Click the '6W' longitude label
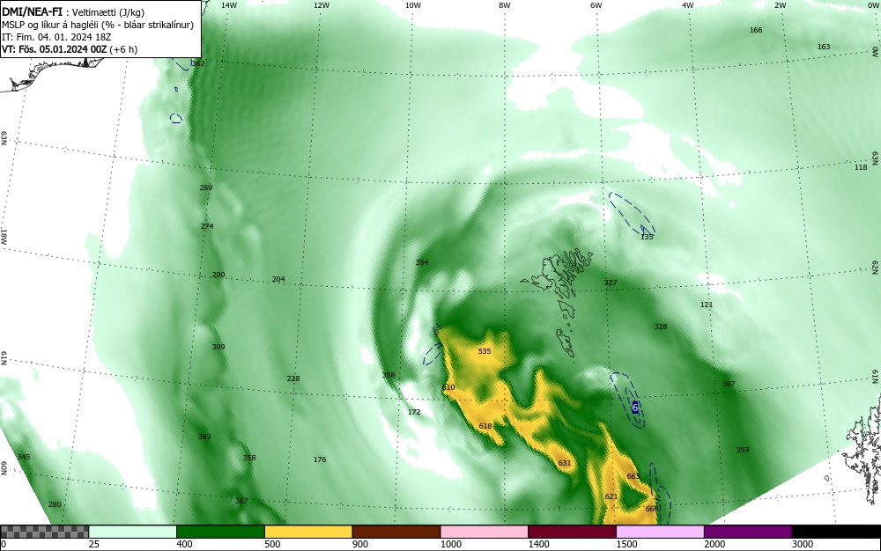 [596, 5]
